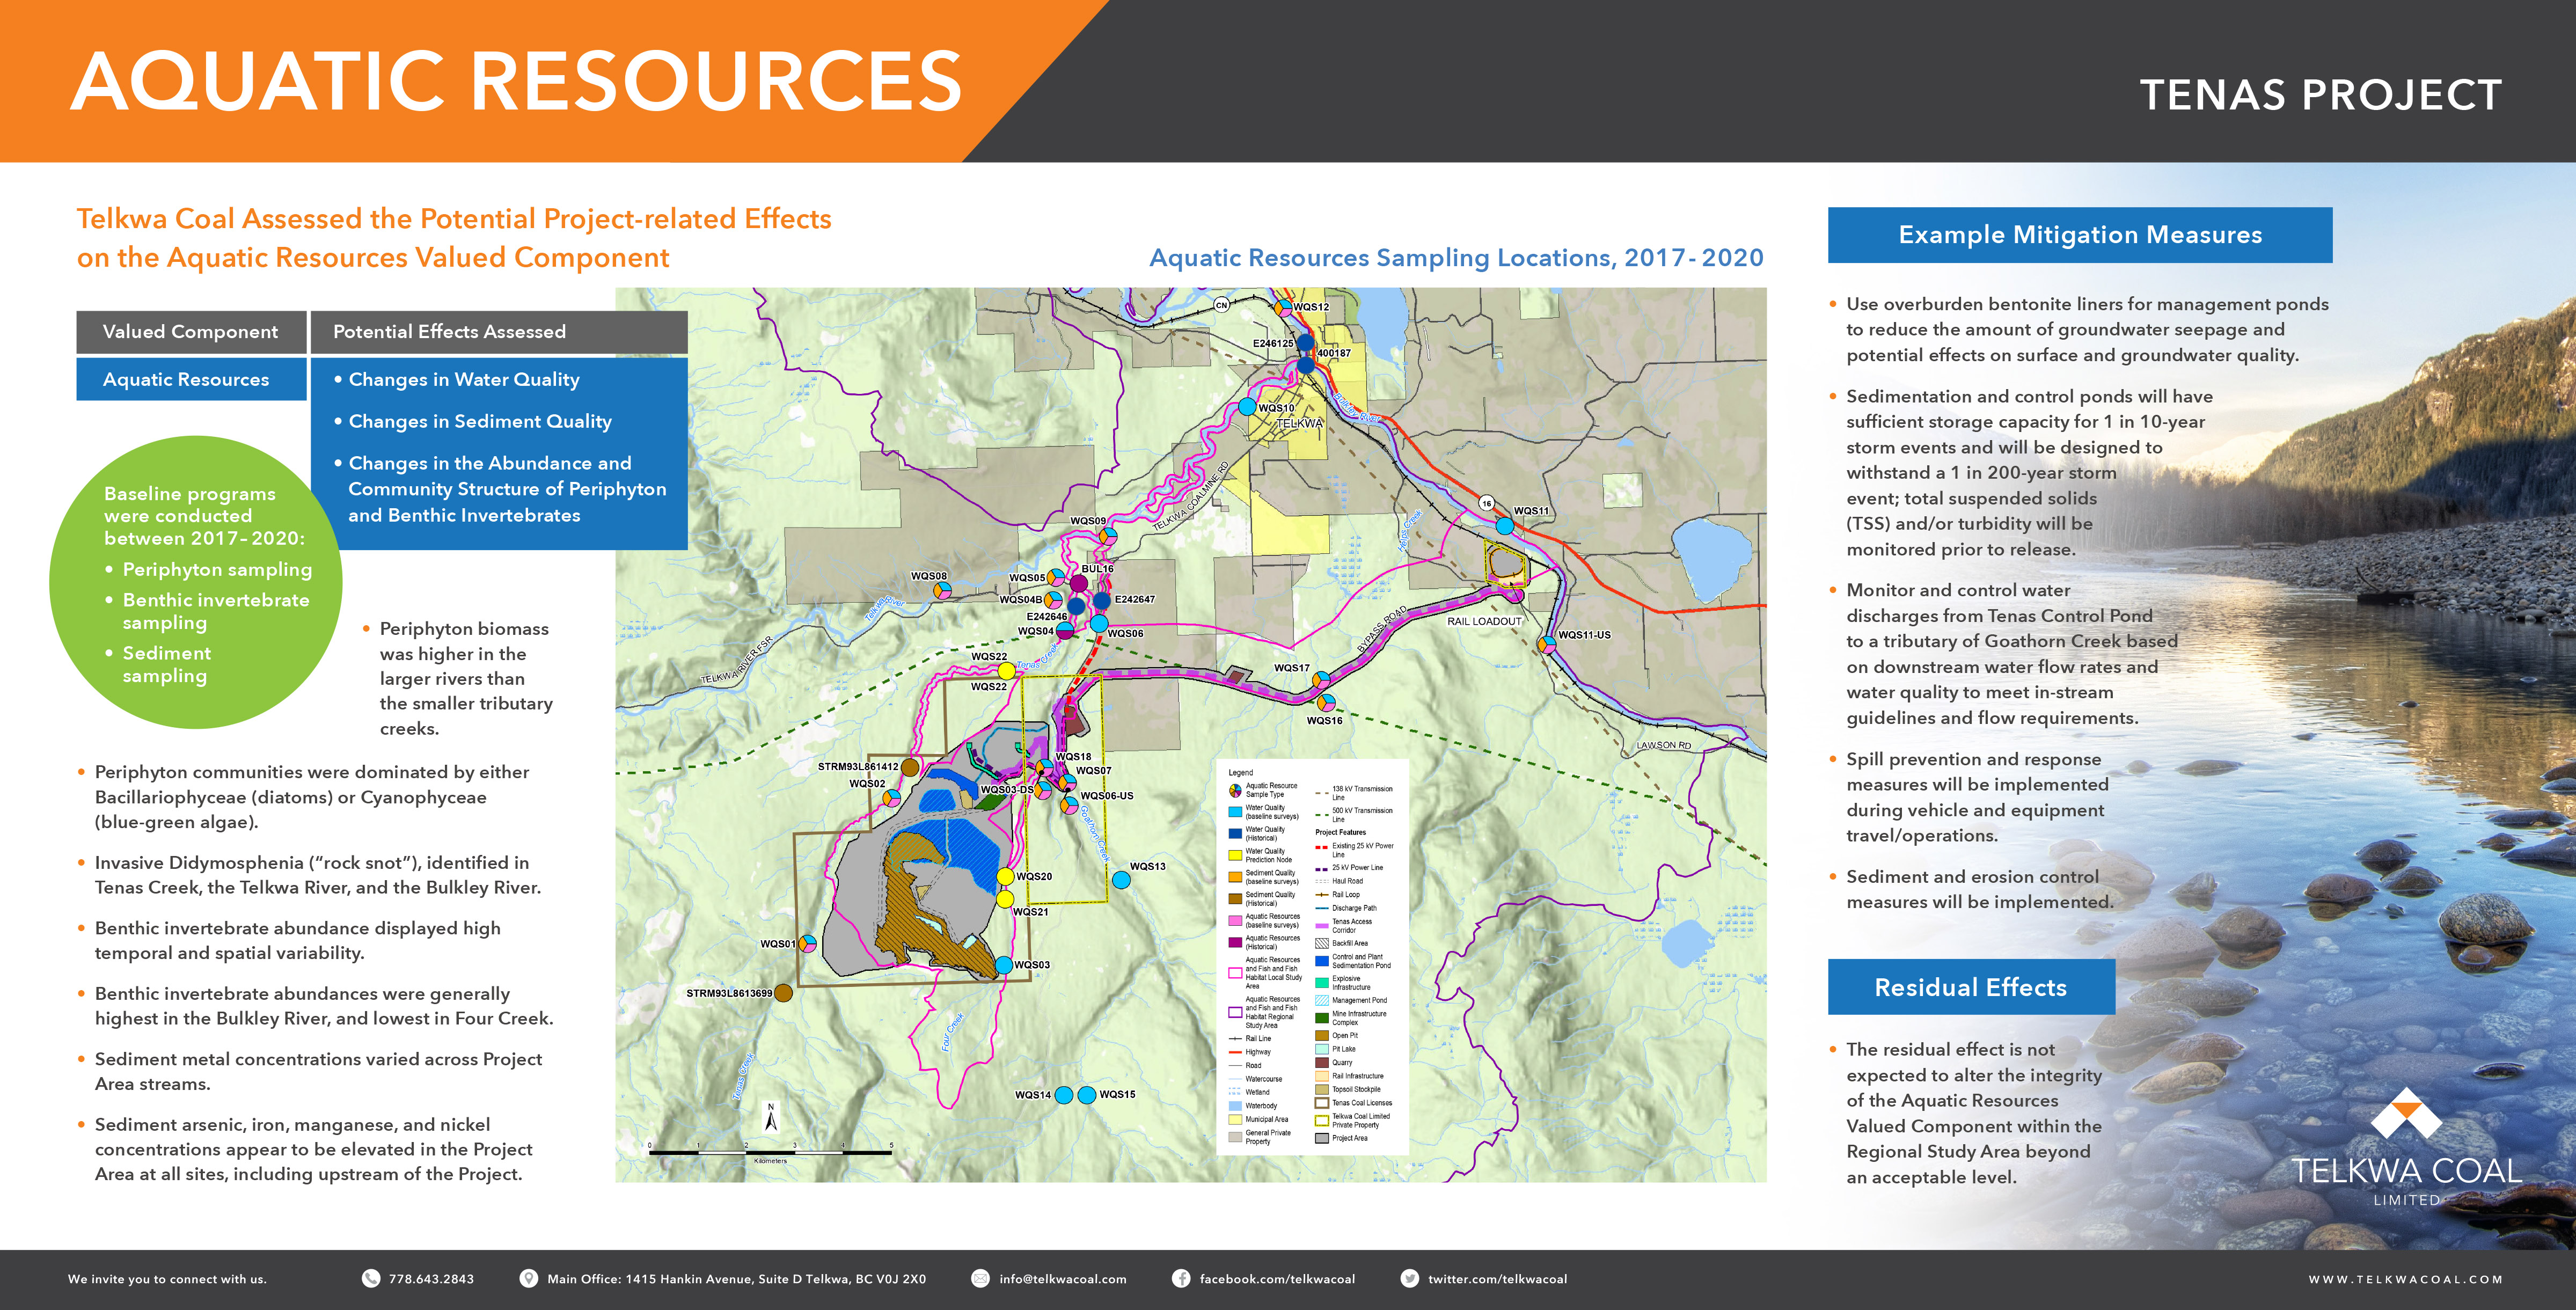The height and width of the screenshot is (1310, 2576).
Task: Click the phone number 778.643.2843
Action: (431, 1279)
